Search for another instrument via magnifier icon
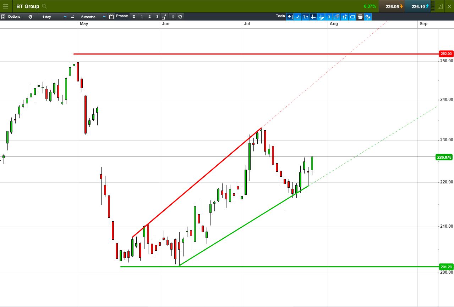This screenshot has width=454, height=307. point(44,6)
